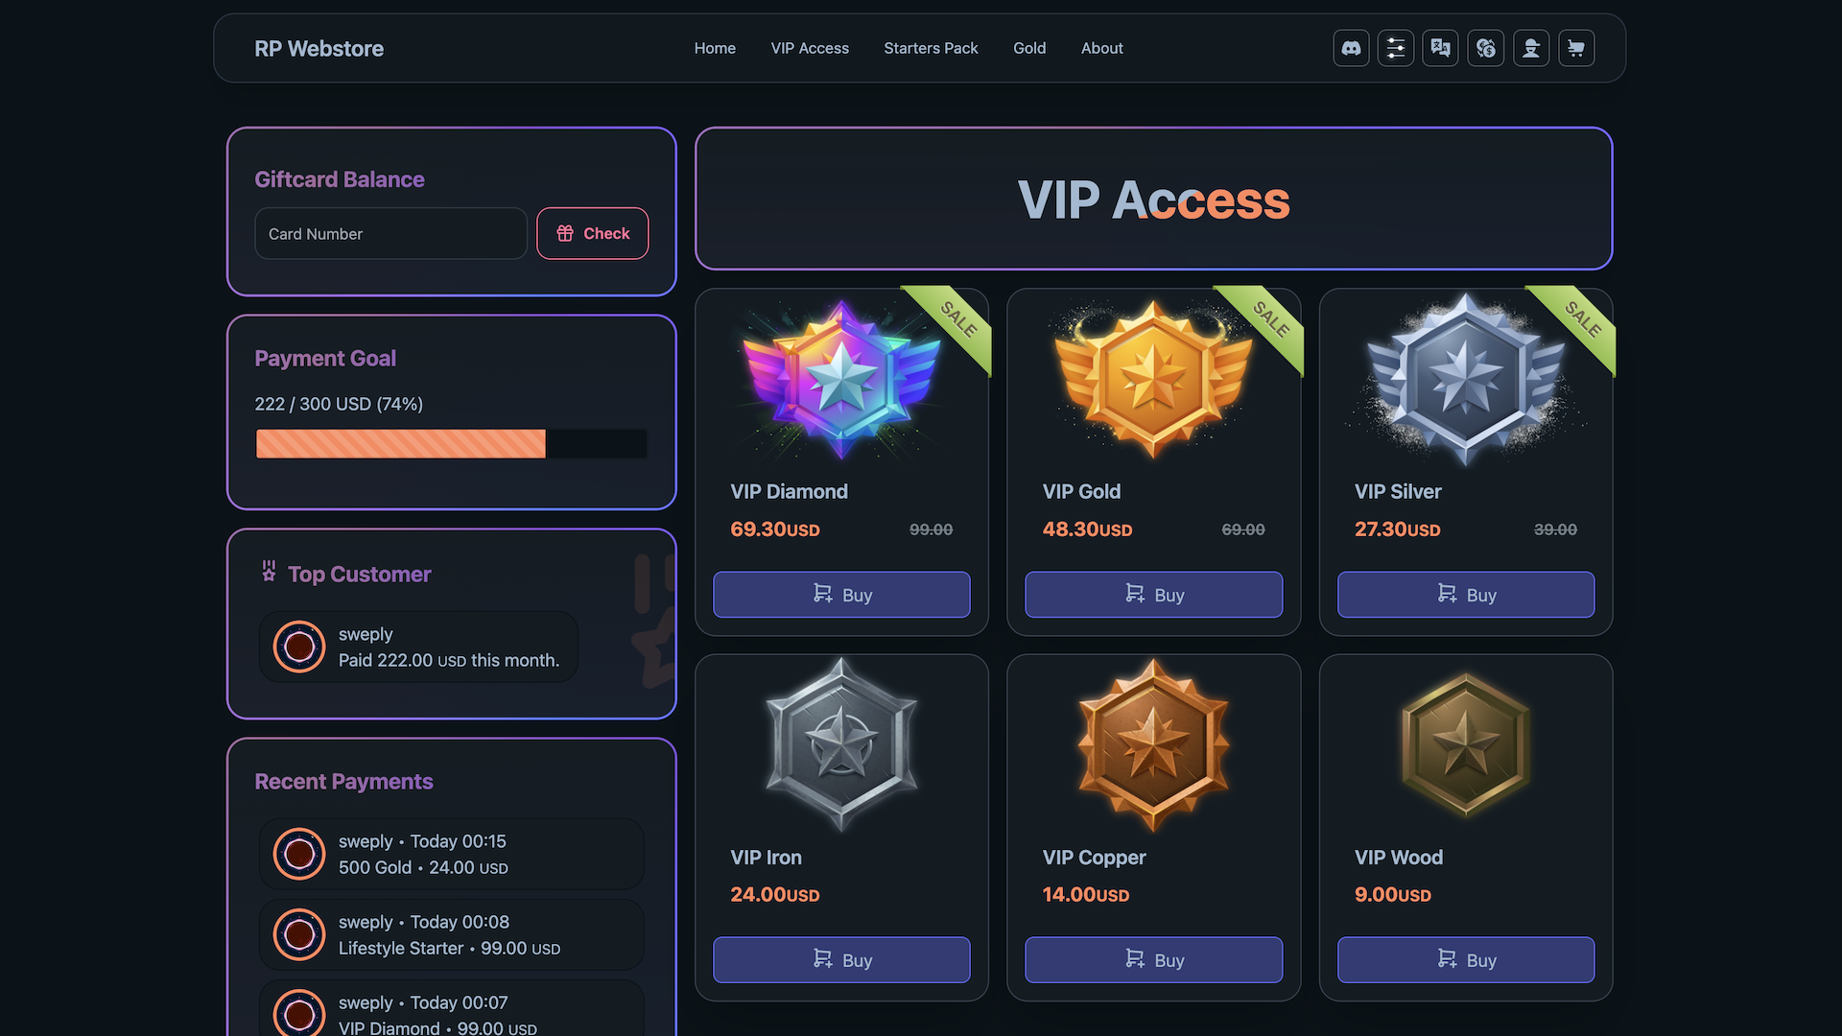
Task: Go to the Home menu item
Action: [x=715, y=48]
